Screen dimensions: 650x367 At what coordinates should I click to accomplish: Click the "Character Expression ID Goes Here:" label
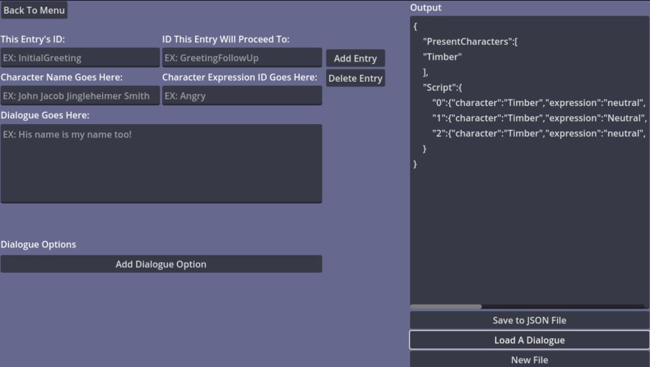coord(240,77)
